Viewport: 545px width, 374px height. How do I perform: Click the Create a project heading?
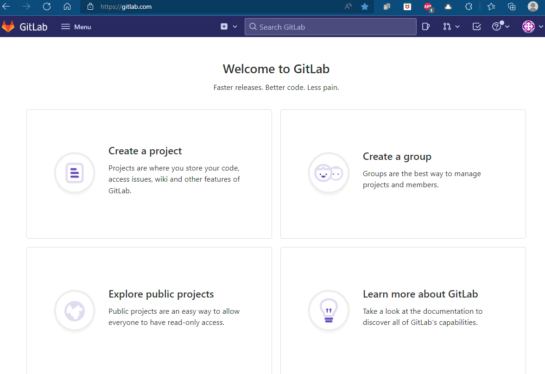tap(145, 151)
